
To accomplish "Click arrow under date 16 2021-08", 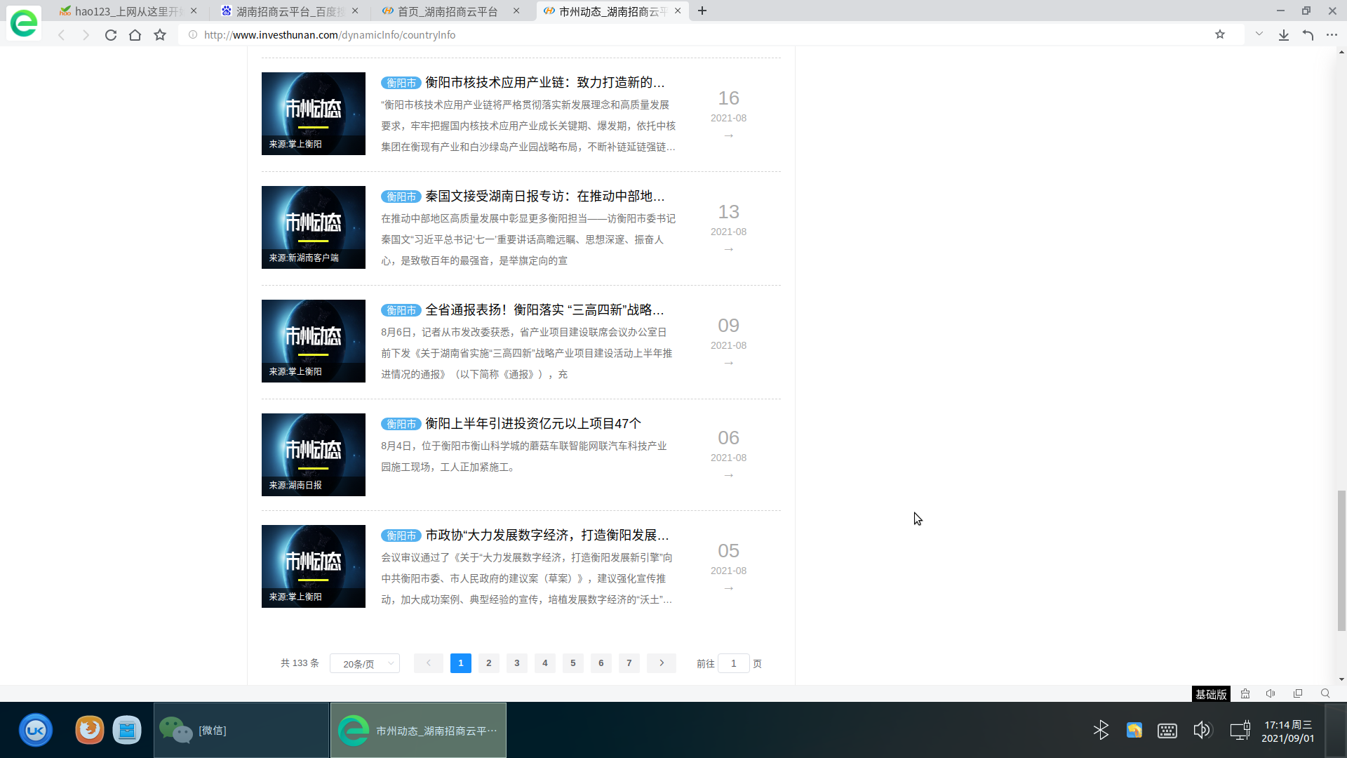I will [x=728, y=135].
